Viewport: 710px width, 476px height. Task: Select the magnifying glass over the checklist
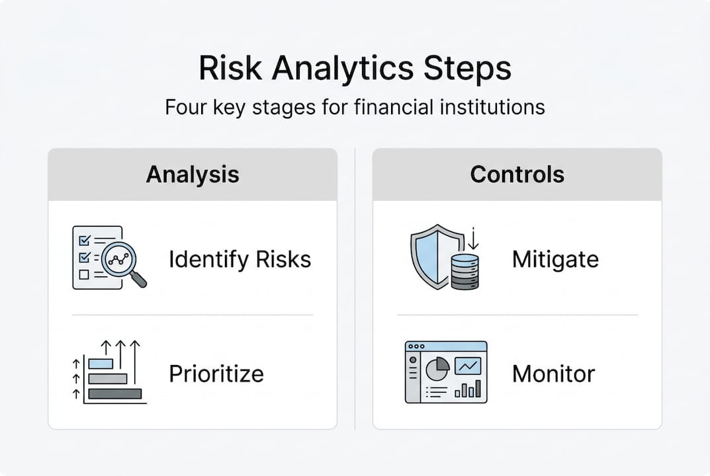click(121, 259)
